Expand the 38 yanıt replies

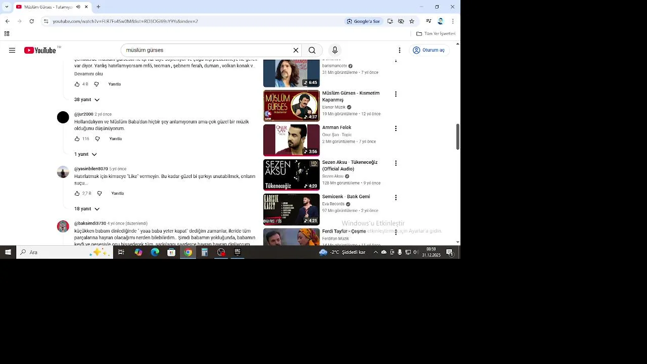click(x=87, y=100)
